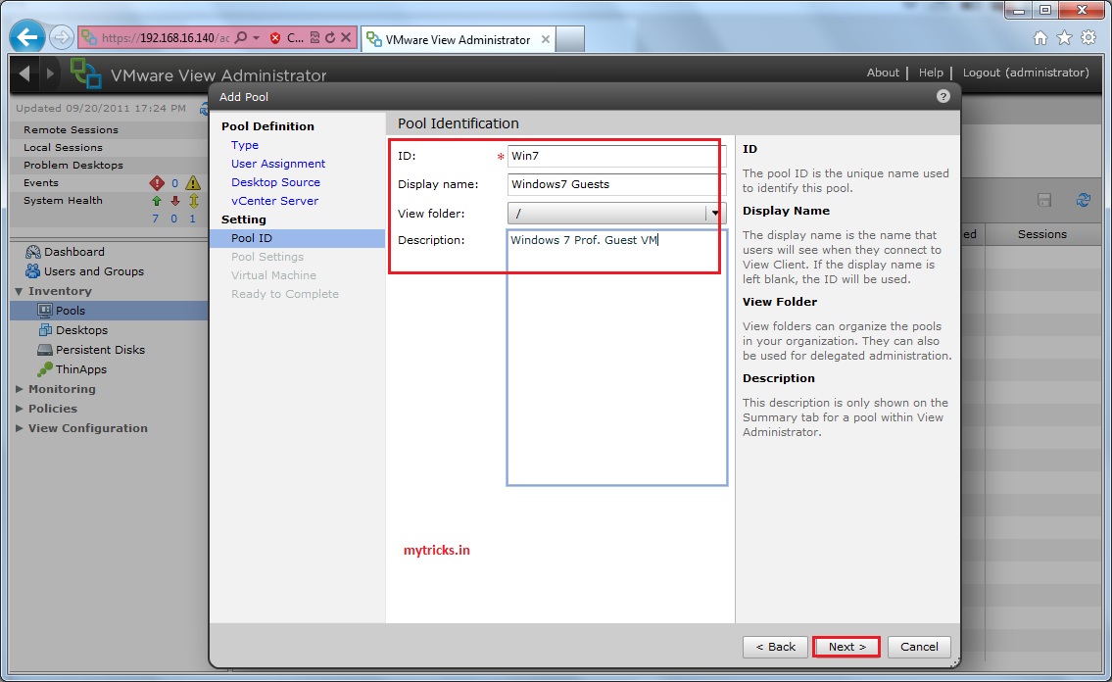
Task: Click Logout (administrator) link
Action: 1026,73
